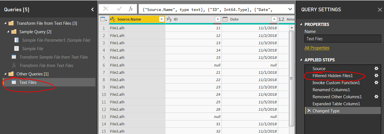Open the Date column filter dropdown
Screen dimensions: 384x134
click(274, 19)
